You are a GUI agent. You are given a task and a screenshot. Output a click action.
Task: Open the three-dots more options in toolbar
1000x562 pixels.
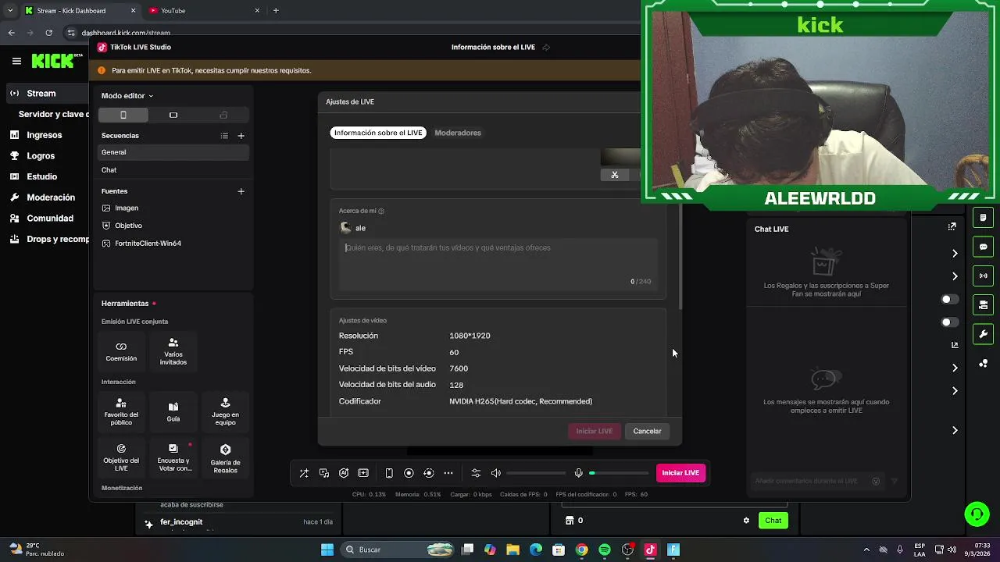click(x=448, y=473)
